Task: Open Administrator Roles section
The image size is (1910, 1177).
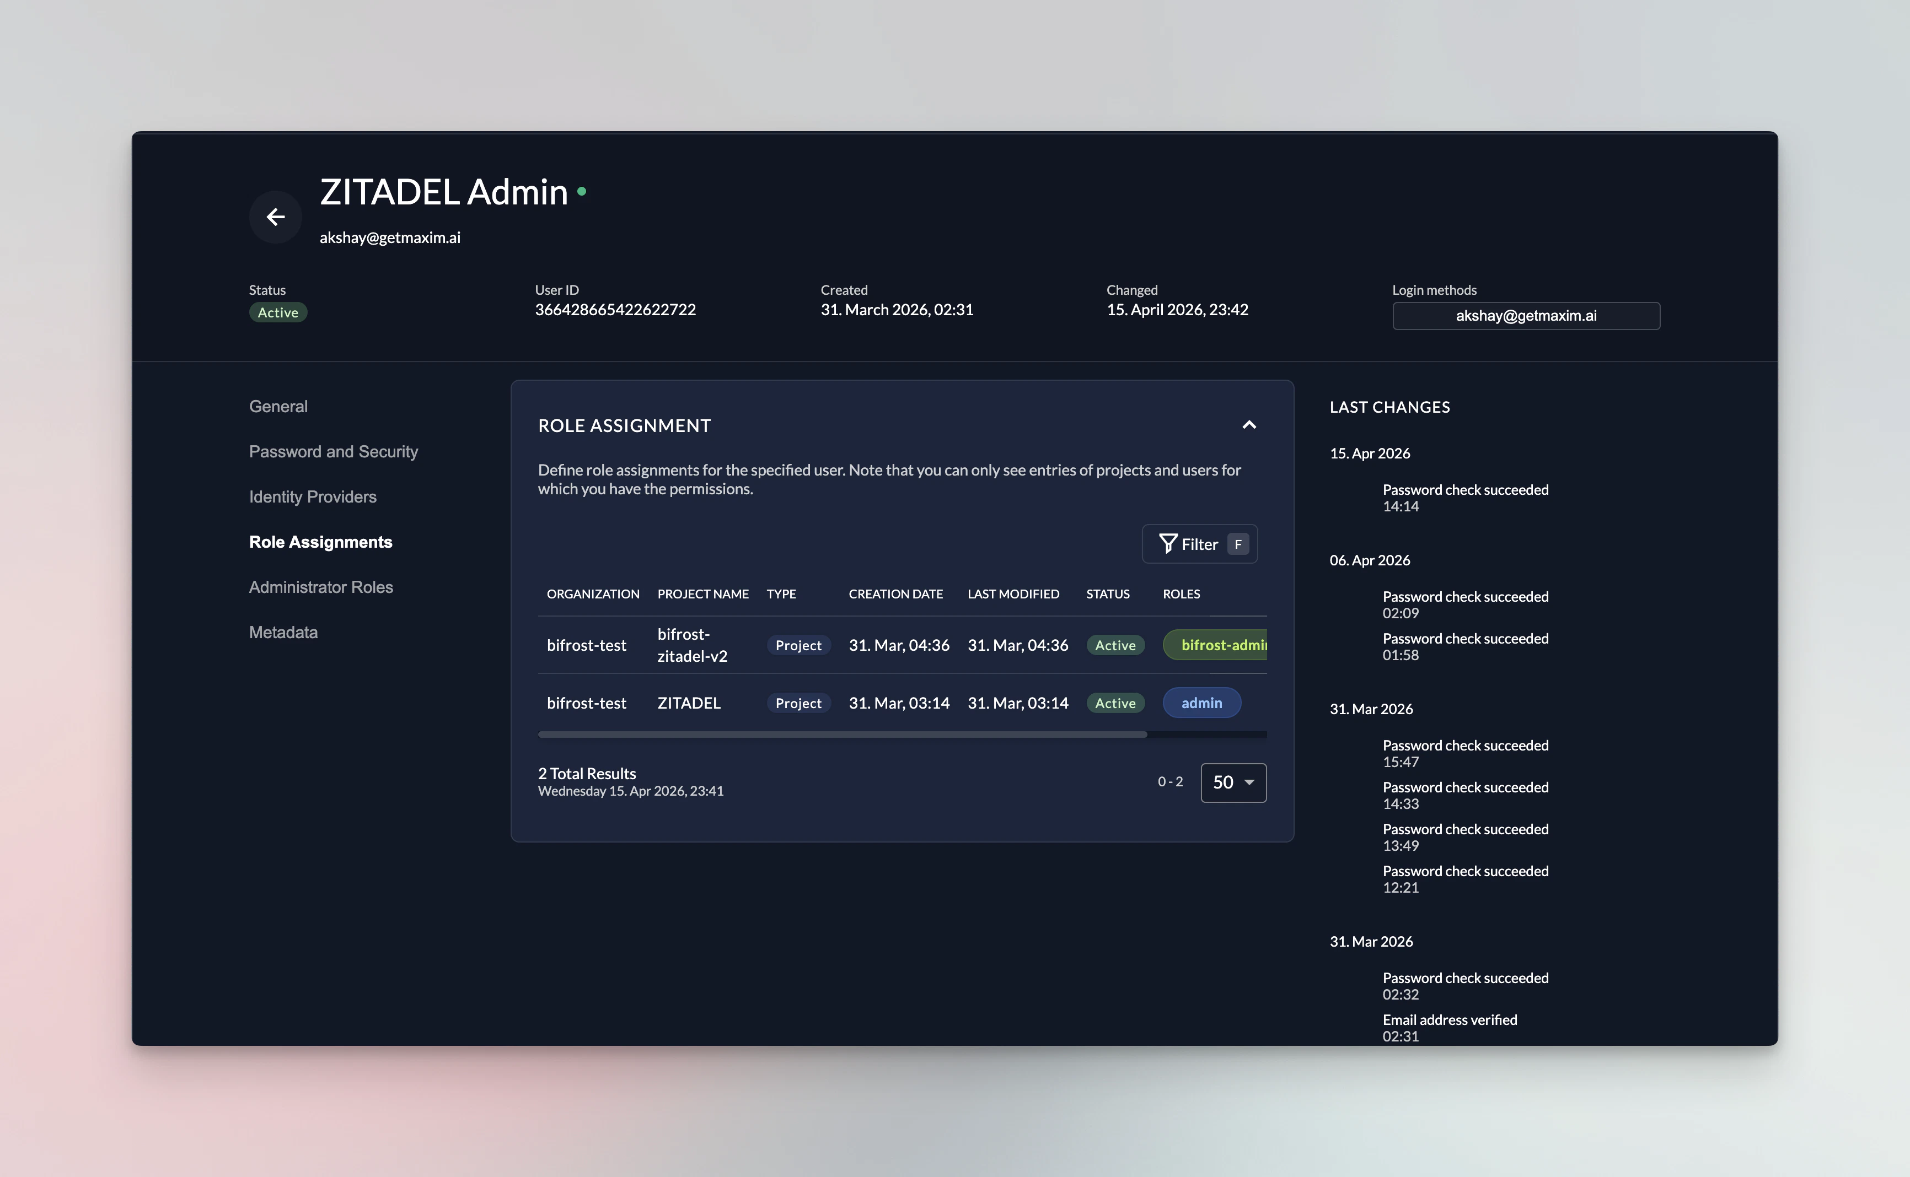Action: click(x=321, y=587)
